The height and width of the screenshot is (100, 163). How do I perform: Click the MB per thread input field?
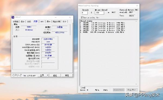point(99,13)
